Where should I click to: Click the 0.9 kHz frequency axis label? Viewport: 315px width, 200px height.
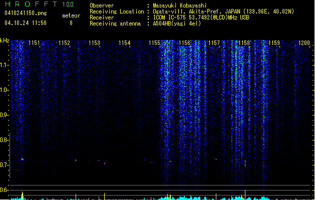coord(4,115)
